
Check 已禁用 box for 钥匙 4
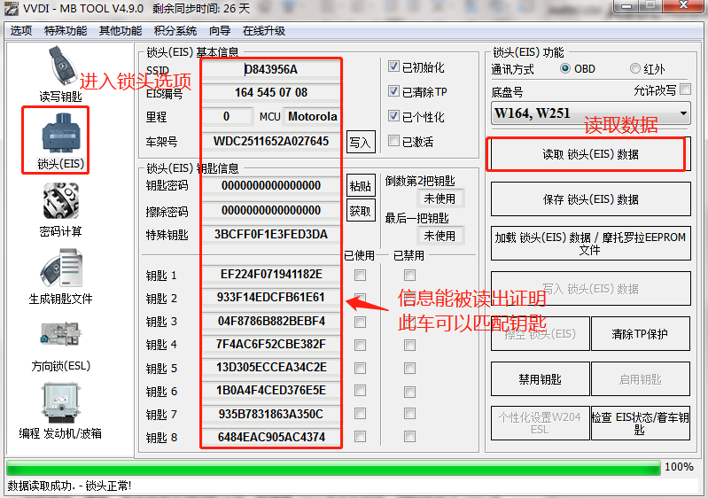pos(409,346)
